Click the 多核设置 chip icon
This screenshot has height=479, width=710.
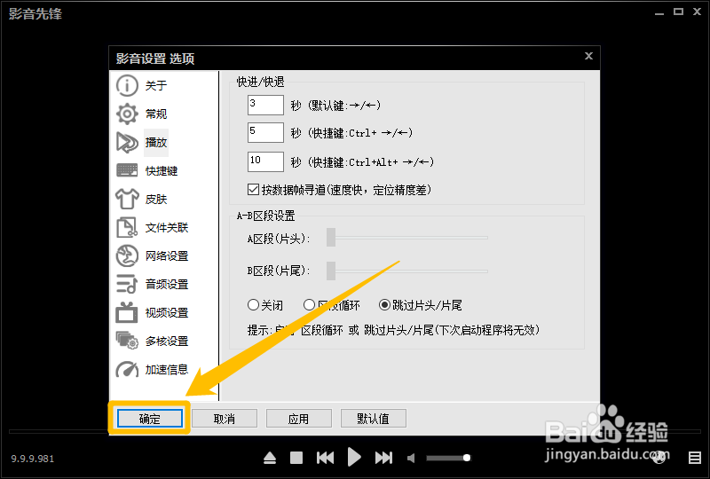[127, 341]
